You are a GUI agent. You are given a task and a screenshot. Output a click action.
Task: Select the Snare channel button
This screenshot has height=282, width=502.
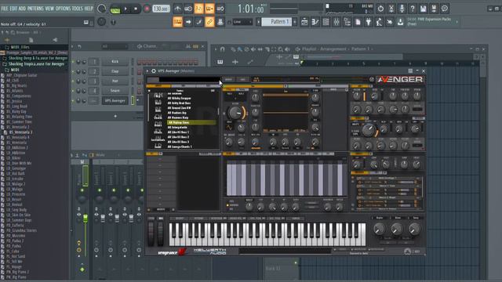[115, 91]
